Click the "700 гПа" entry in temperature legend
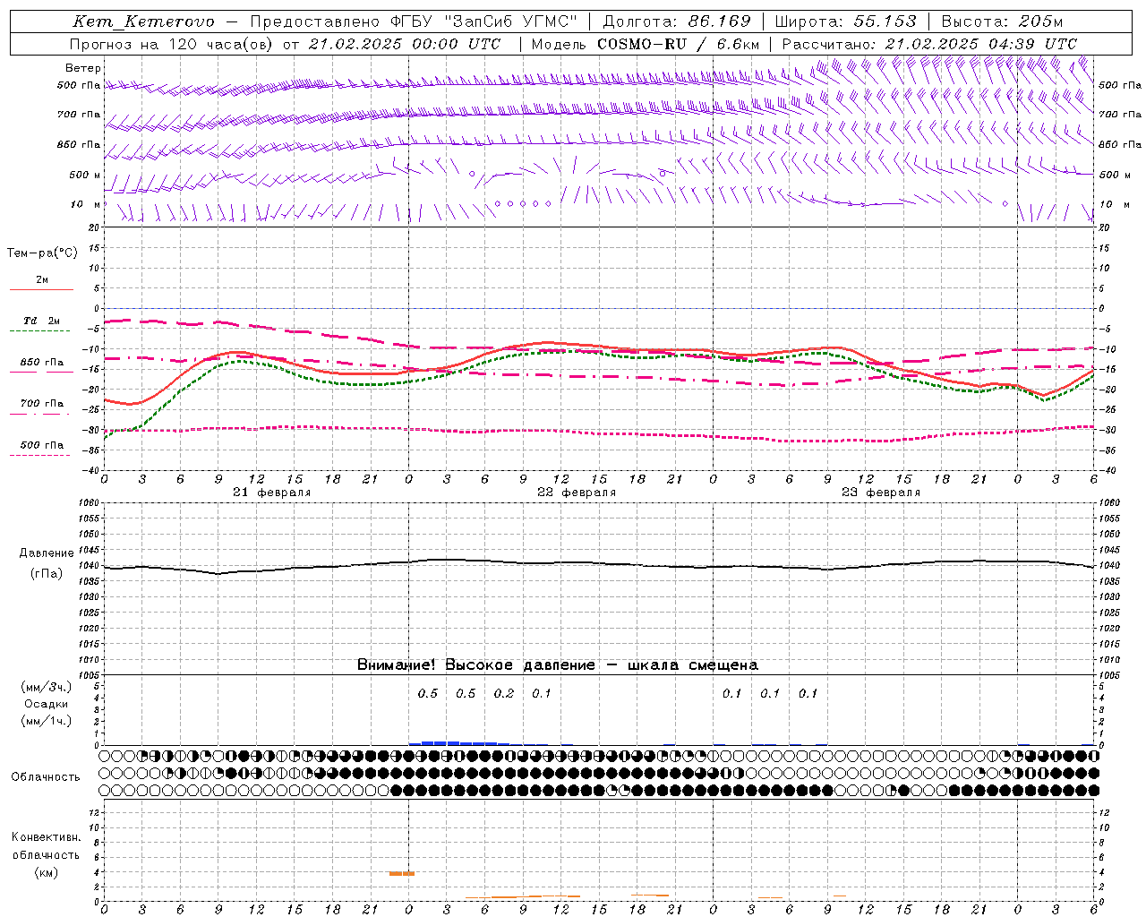Screen dimensions: 1146x917 [x=41, y=404]
